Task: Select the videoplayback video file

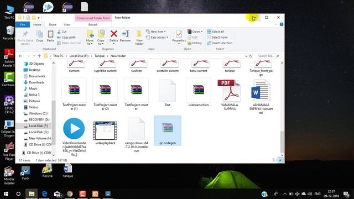Action: click(x=105, y=133)
